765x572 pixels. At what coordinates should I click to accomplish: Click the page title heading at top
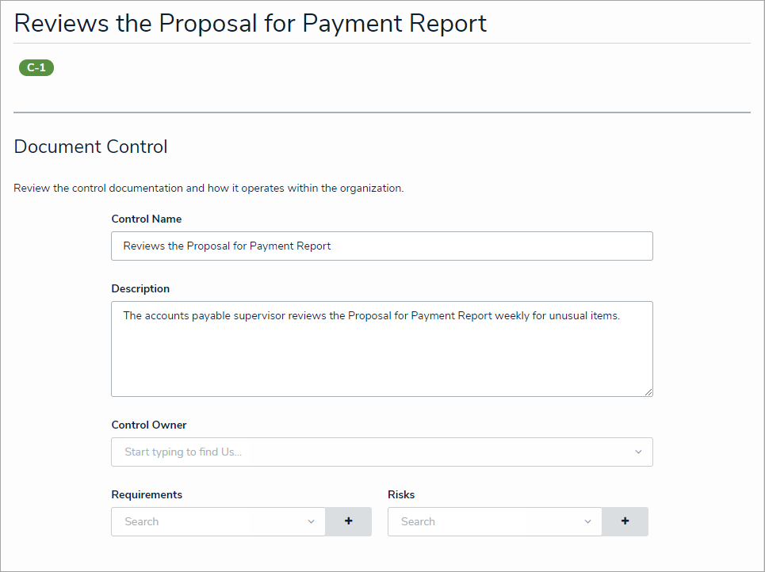pos(251,24)
